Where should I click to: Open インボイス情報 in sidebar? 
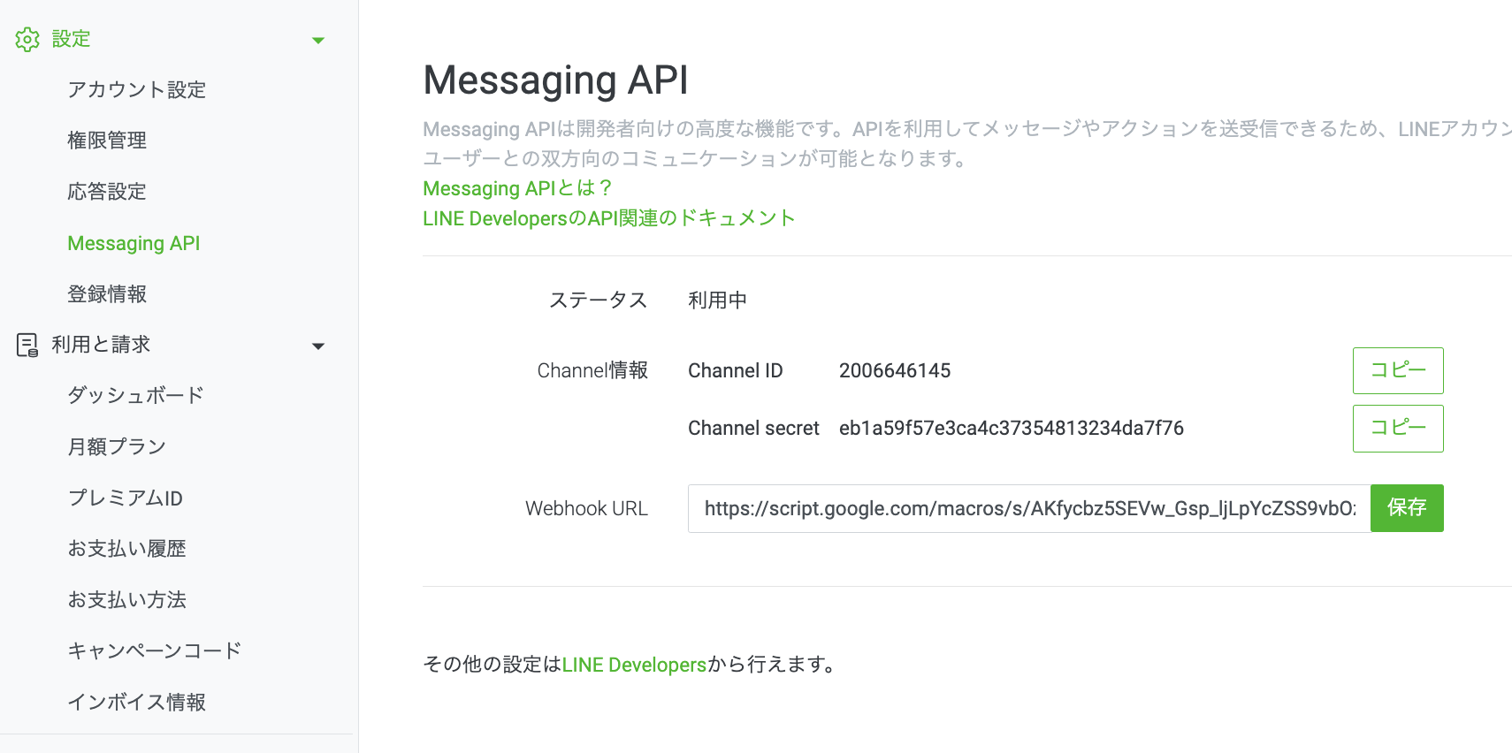click(x=137, y=703)
